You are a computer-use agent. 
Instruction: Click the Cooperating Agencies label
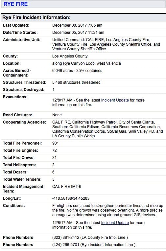[25, 122]
